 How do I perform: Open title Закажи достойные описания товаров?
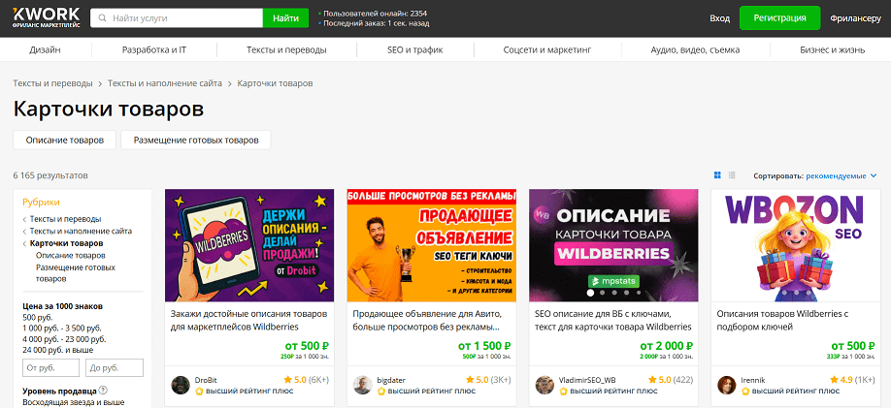248,320
